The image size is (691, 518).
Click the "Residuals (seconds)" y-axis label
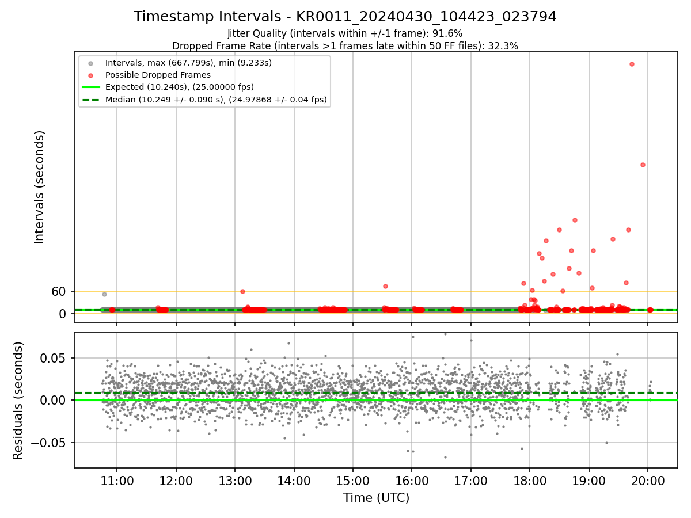point(18,401)
